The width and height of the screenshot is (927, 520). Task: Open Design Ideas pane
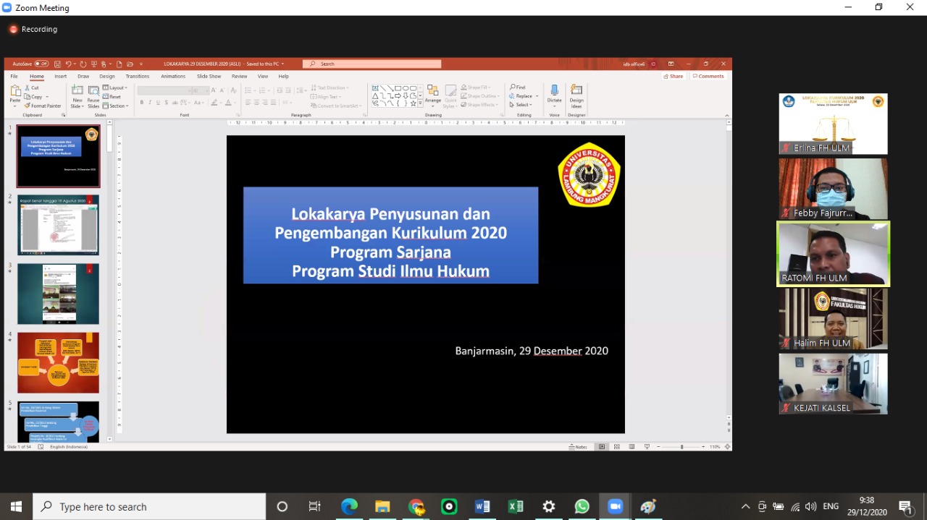[x=576, y=96]
